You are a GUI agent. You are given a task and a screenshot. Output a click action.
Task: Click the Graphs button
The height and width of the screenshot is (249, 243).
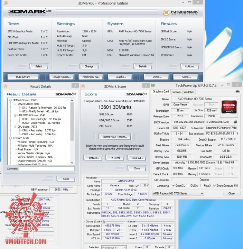pyautogui.click(x=121, y=77)
